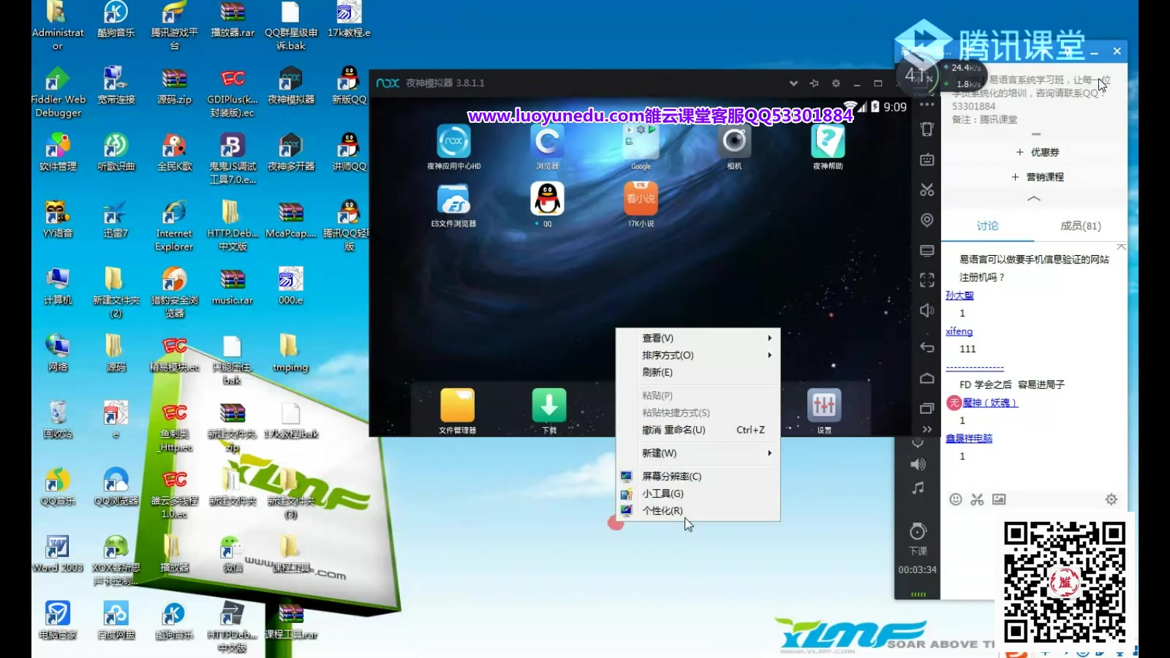The image size is (1170, 658).
Task: Open the Recycle Bin desktop icon
Action: pos(58,419)
